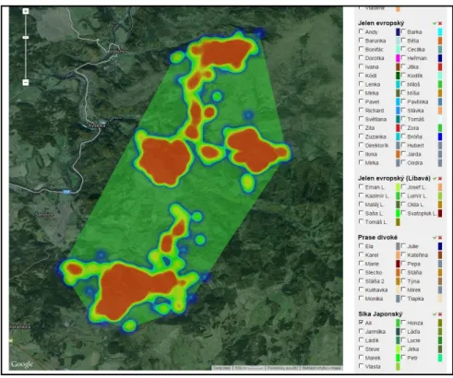Click the Světlana name label

(376, 119)
